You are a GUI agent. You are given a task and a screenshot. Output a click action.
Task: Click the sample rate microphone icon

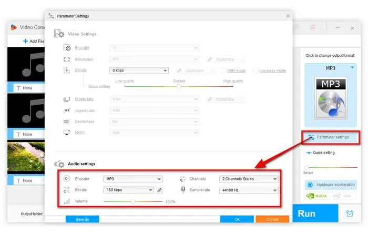[x=183, y=190]
